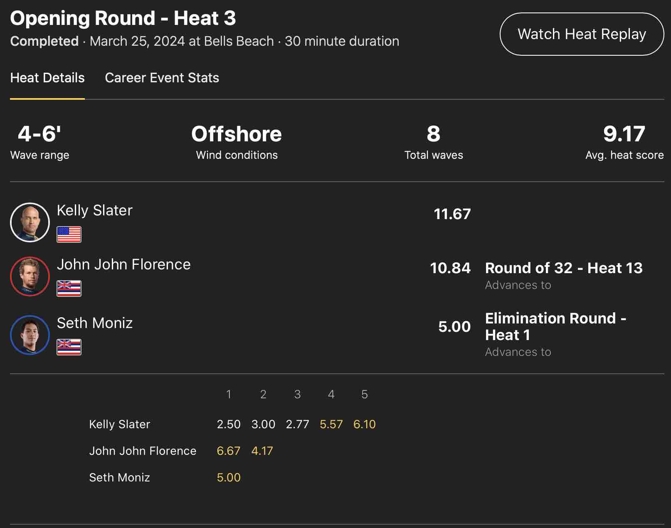Screen dimensions: 671x528
Task: Click the Hawaii flag under Seth Moniz
Action: (69, 347)
